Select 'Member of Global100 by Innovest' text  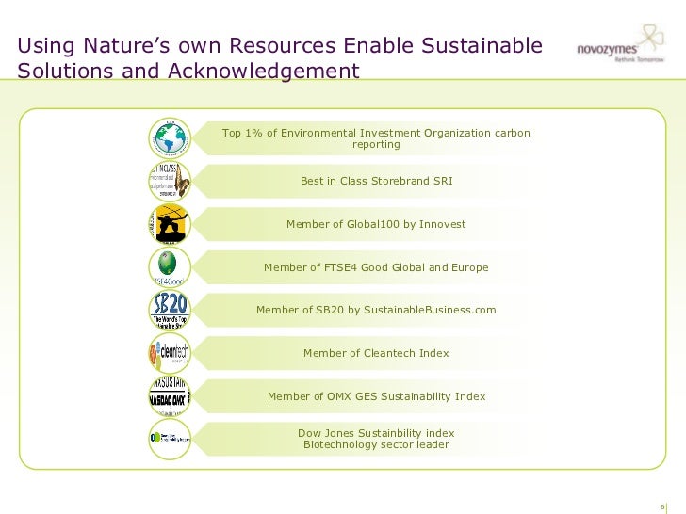376,224
